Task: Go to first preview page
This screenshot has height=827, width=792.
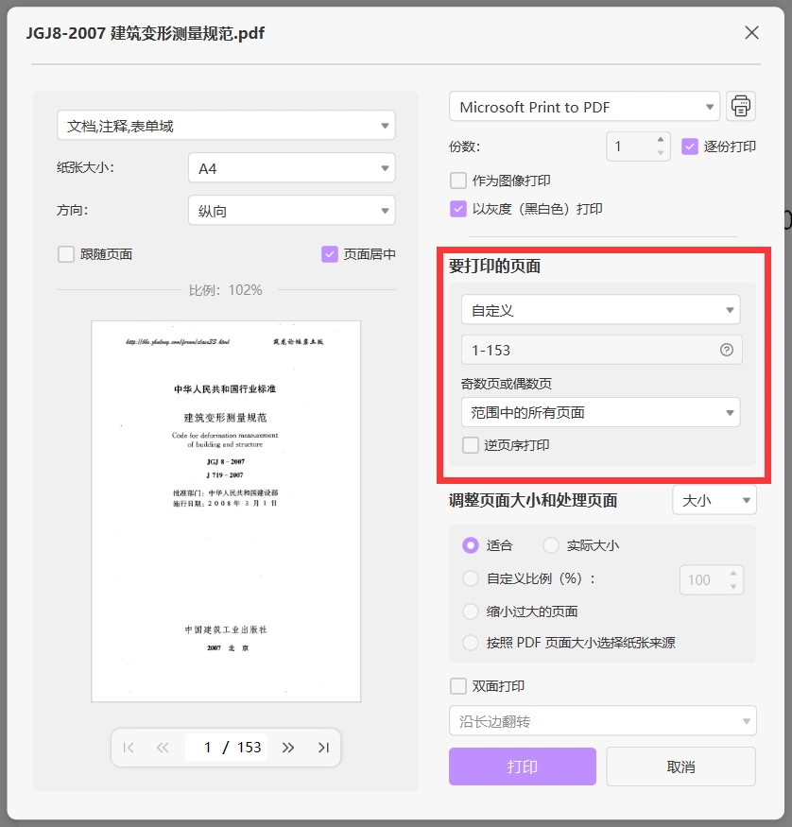Action: coord(129,748)
